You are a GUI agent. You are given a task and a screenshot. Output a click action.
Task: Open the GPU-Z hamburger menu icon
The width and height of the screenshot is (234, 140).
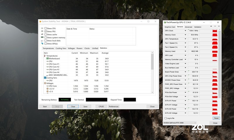point(218,27)
